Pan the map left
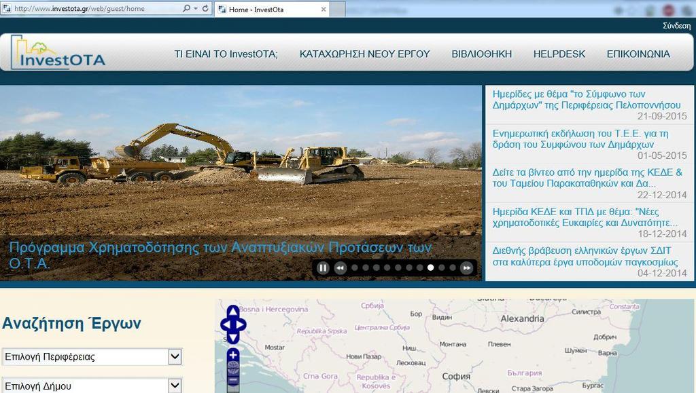 point(226,324)
